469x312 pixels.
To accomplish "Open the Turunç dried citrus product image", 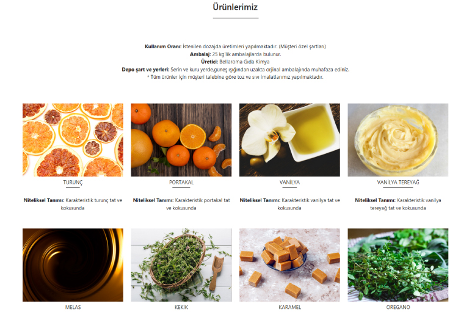I will tap(73, 140).
